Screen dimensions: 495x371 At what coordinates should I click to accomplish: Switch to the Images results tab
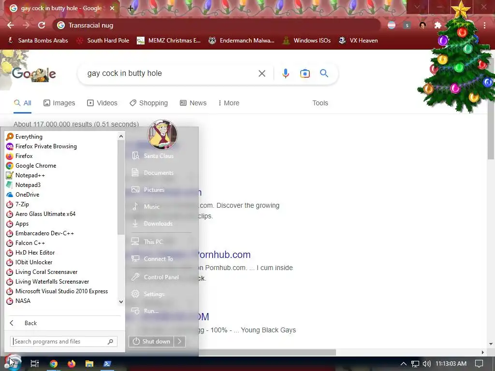click(x=59, y=103)
